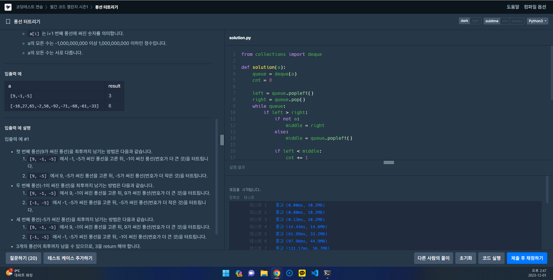
Task: Select sublime key binding mode
Action: point(492,21)
